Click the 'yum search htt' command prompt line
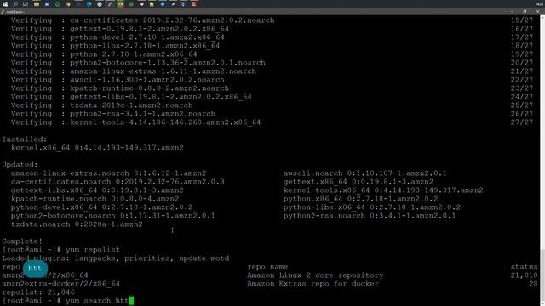 (68, 301)
